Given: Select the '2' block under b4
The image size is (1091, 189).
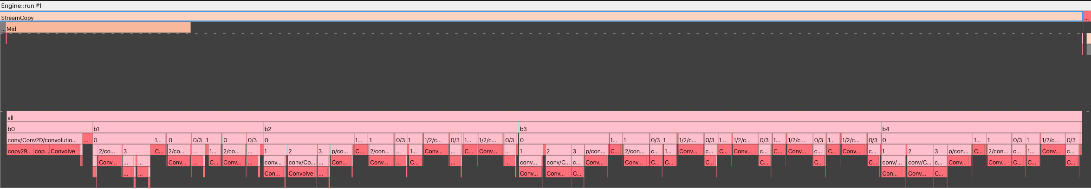Looking at the screenshot, I should (x=919, y=151).
